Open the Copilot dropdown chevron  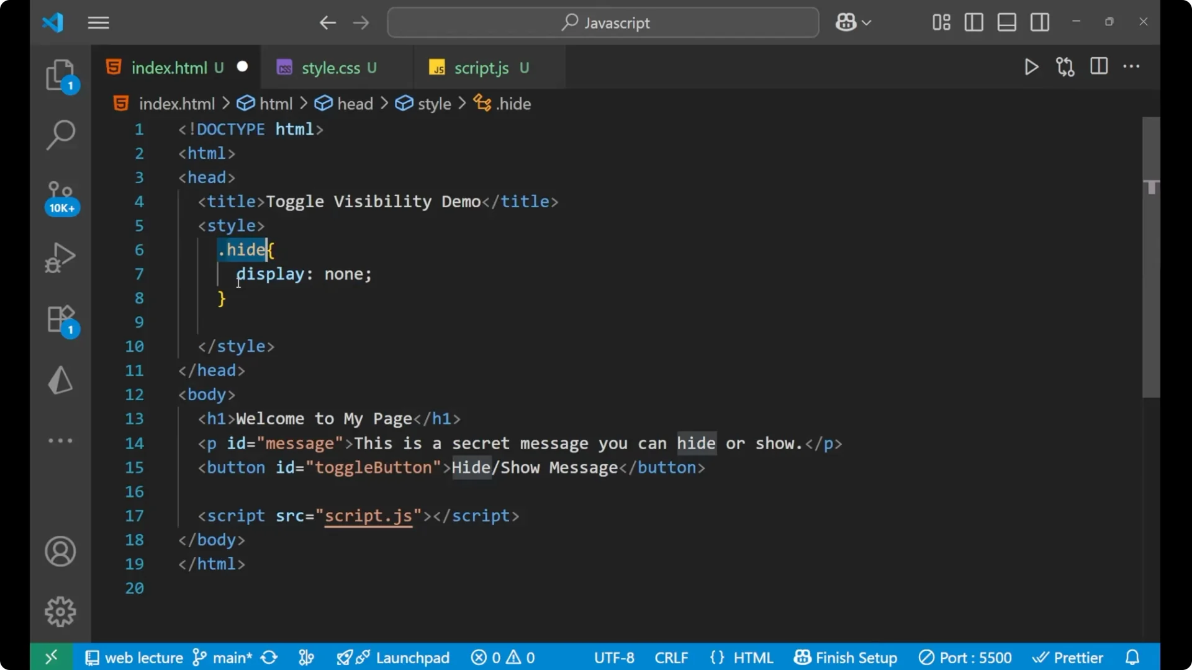[x=867, y=22]
